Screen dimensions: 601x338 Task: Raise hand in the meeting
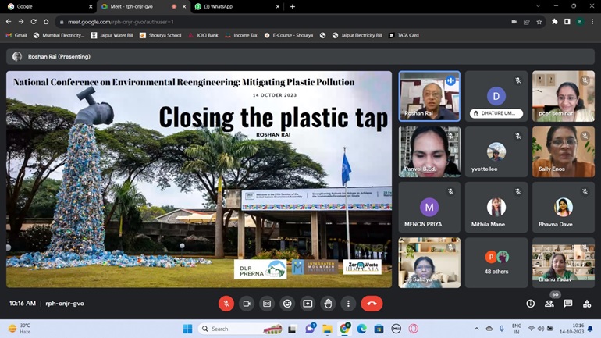click(328, 304)
